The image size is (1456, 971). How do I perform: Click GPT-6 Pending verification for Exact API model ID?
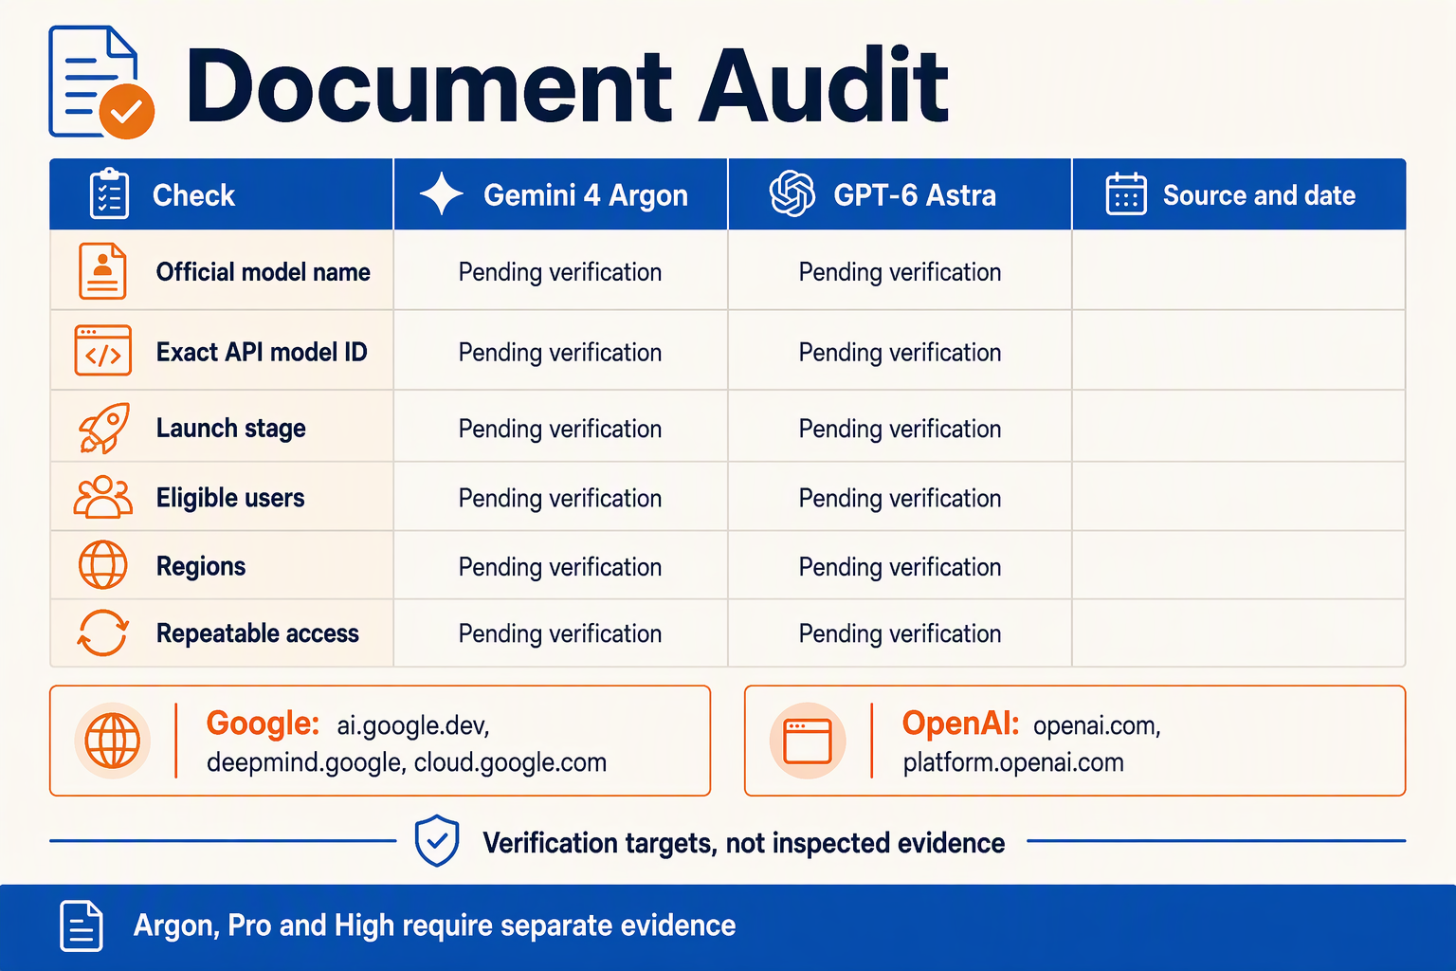point(900,353)
